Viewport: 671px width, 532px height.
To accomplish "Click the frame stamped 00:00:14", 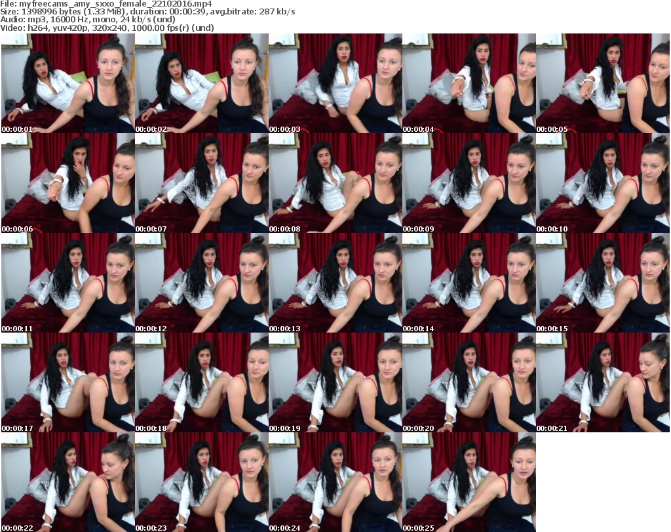I will coord(469,283).
